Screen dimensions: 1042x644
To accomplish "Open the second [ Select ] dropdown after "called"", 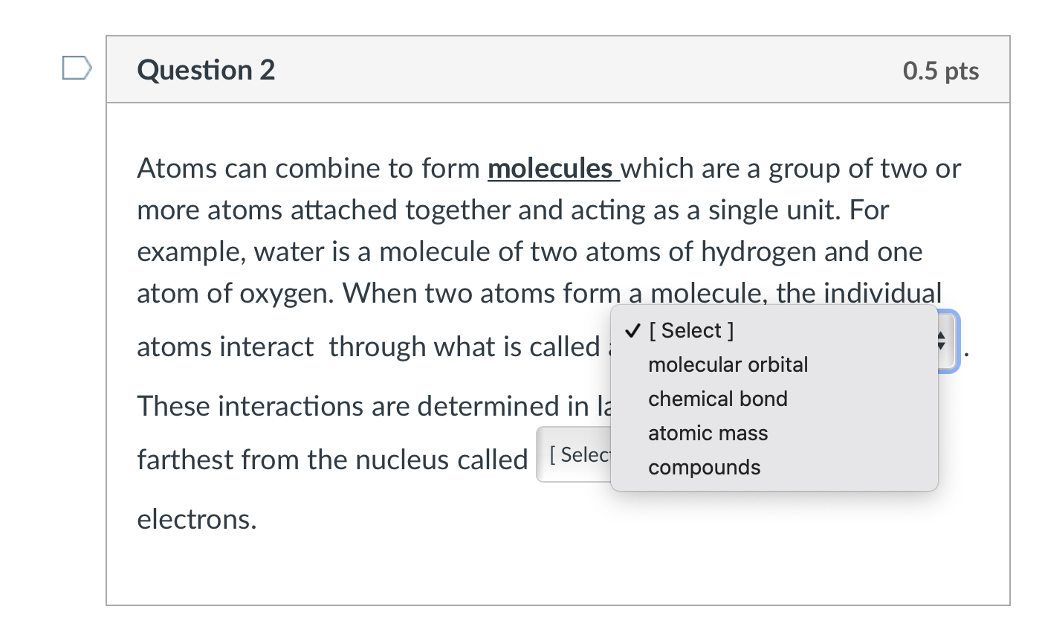I will (x=574, y=454).
